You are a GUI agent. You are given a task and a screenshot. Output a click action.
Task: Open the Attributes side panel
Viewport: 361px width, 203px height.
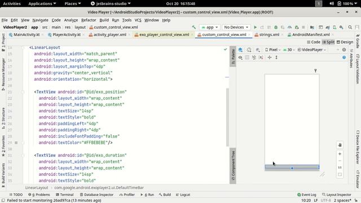point(351,59)
